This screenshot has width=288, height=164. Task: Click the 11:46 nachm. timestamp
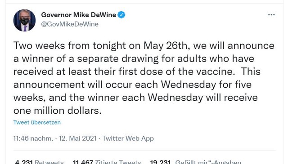tap(33, 138)
